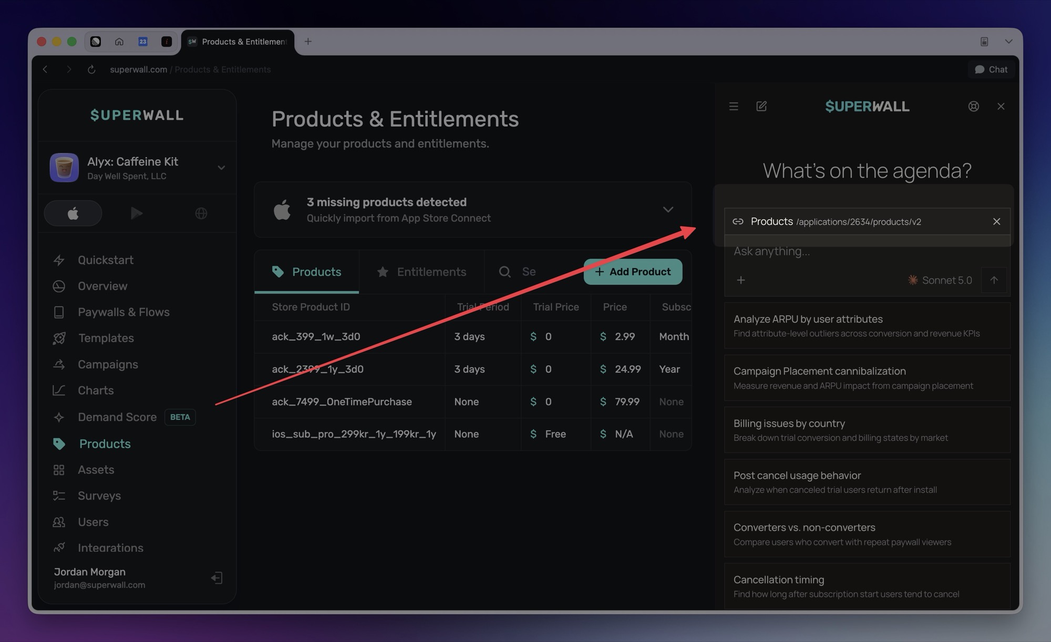Open product ack_399_1w_3d0
Screen dimensions: 1051x642
(316, 337)
